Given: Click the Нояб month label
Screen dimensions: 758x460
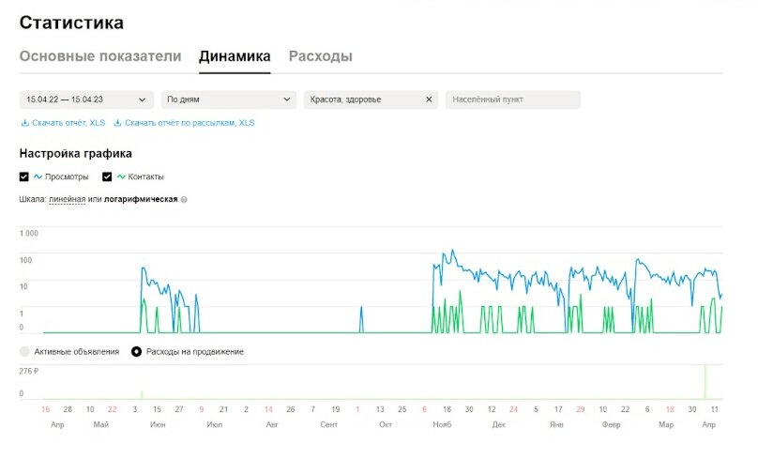Looking at the screenshot, I should click(442, 424).
